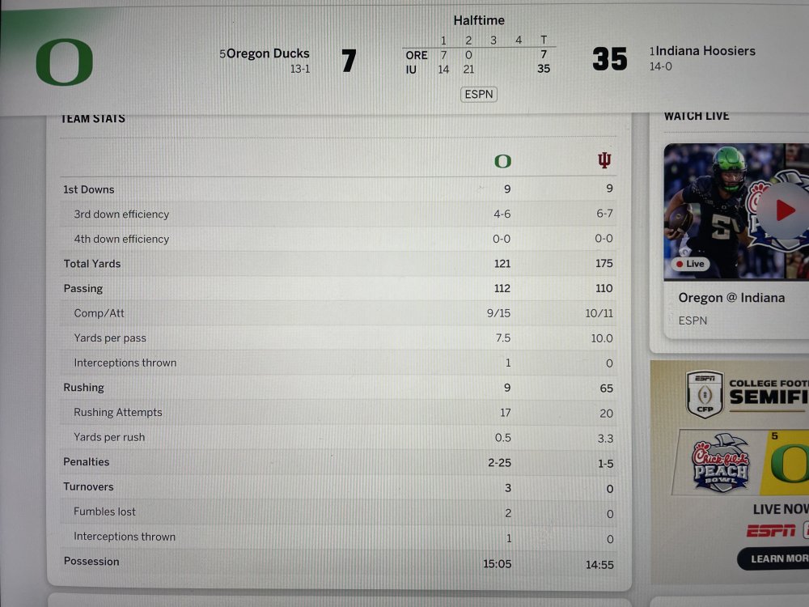The width and height of the screenshot is (809, 607).
Task: Click the ESPN logo under Live Now
Action: click(770, 531)
